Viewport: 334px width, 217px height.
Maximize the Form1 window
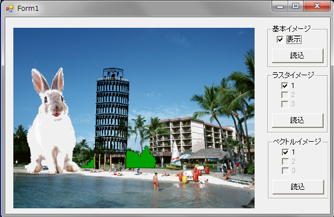coord(296,6)
